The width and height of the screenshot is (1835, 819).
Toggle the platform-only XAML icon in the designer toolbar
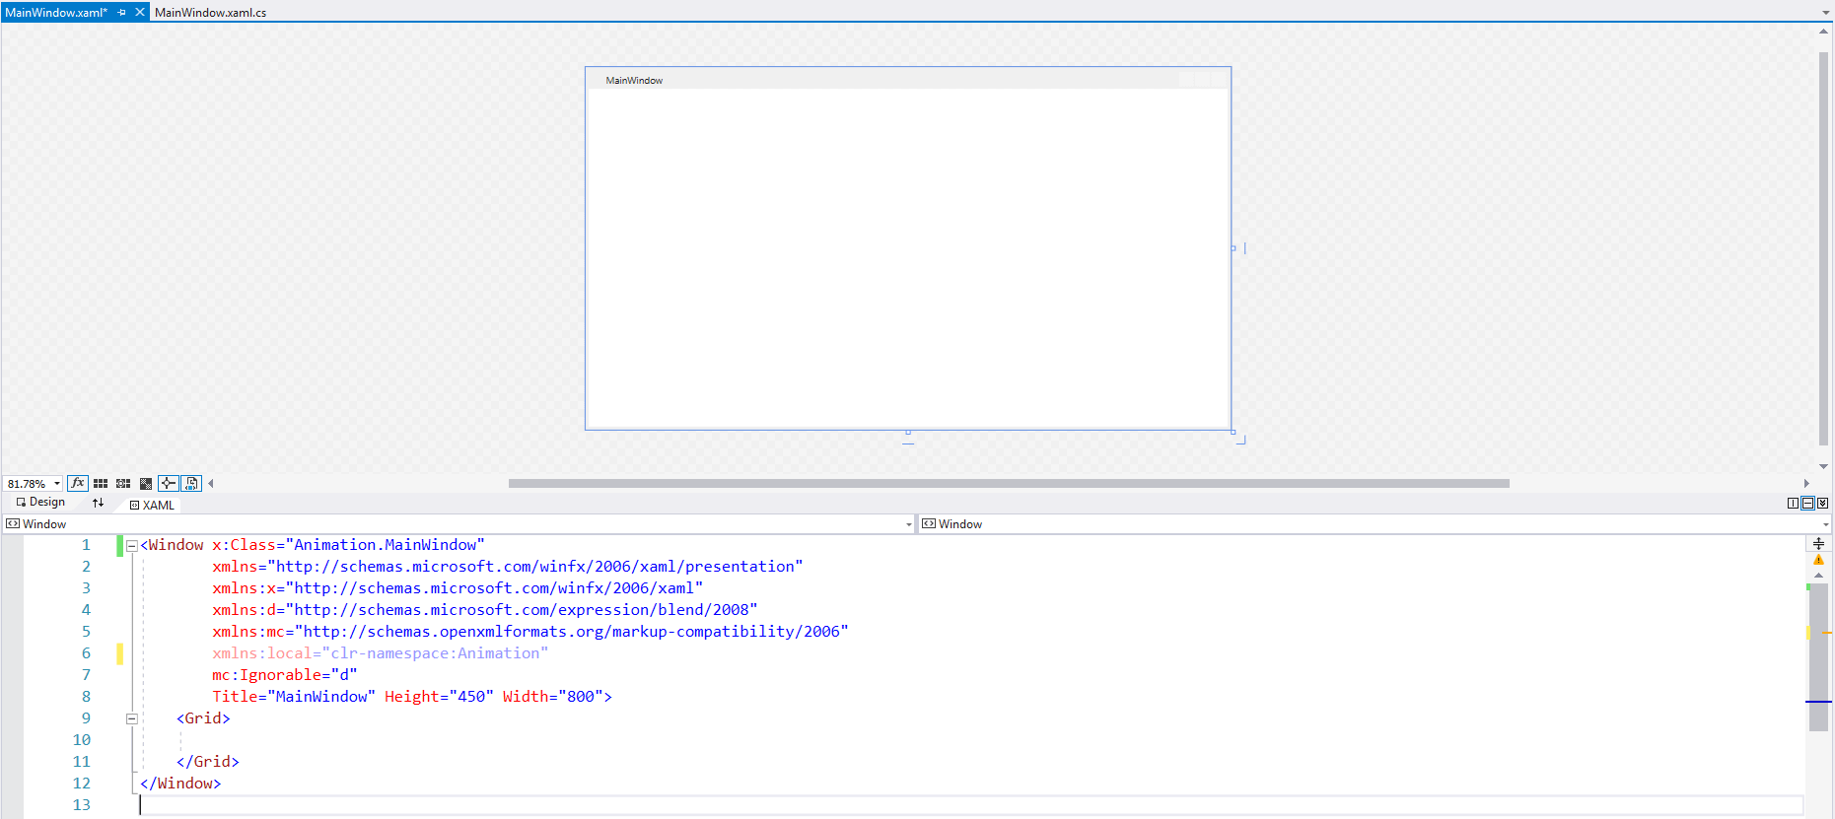point(191,483)
